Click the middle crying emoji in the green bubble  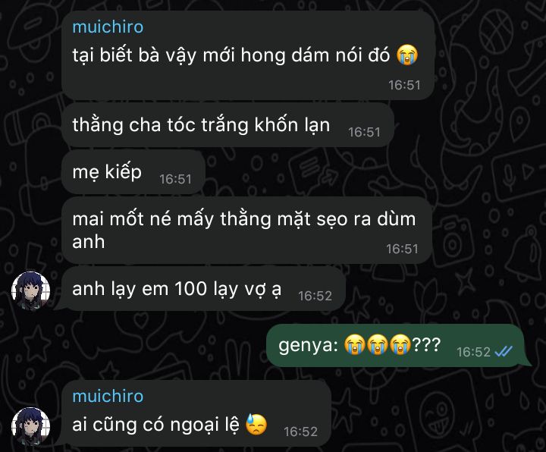coord(378,344)
